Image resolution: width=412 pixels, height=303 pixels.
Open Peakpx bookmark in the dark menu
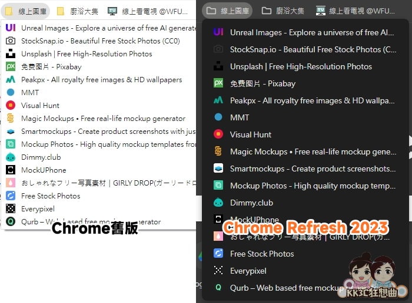305,100
